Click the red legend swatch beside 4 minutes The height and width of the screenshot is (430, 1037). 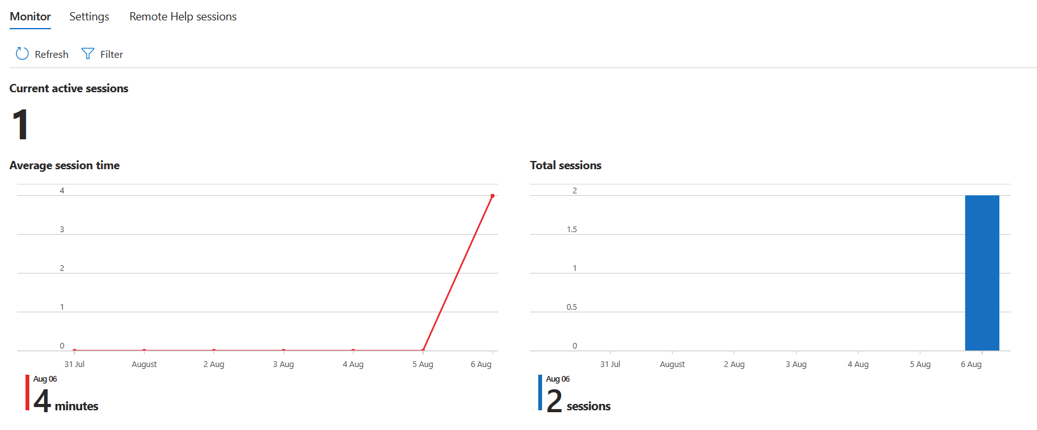pos(27,392)
